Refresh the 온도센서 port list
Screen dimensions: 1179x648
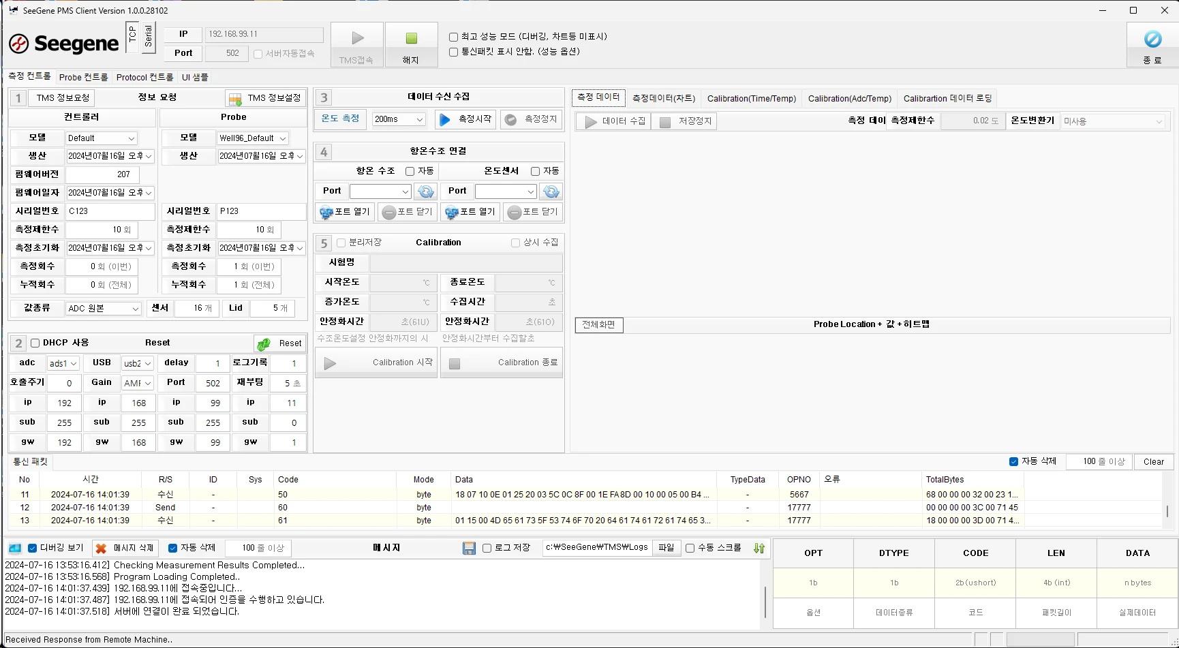[x=551, y=191]
